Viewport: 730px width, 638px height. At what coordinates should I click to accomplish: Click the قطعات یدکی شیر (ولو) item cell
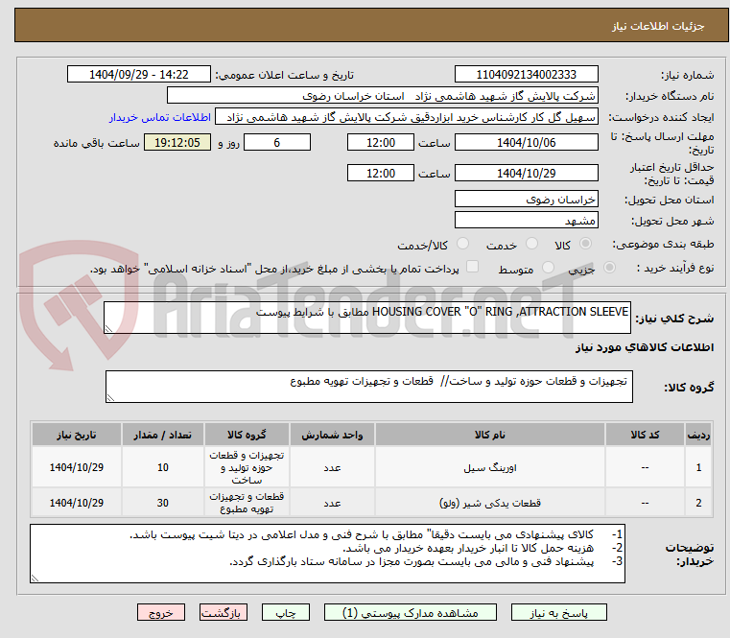click(490, 503)
